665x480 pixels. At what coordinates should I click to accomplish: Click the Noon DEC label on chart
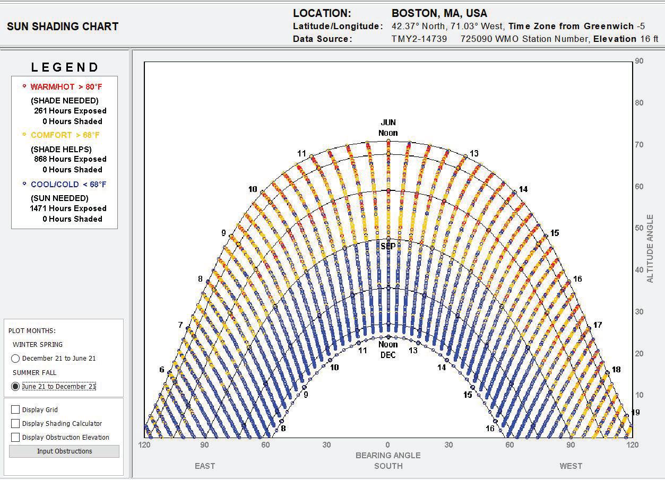pyautogui.click(x=388, y=350)
